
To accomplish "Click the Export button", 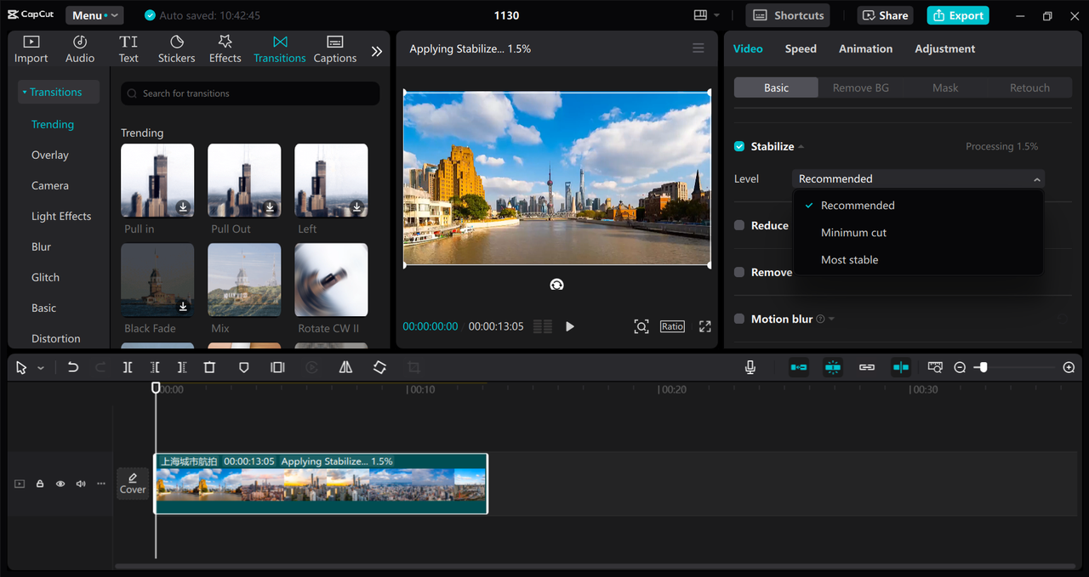I will coord(958,15).
